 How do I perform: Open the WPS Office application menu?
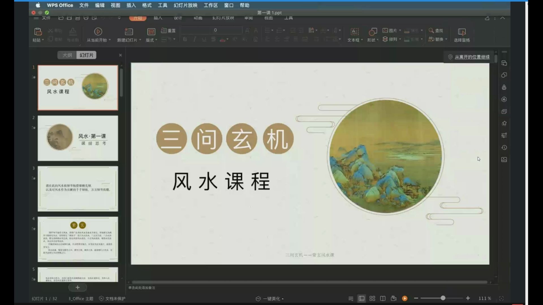point(60,5)
